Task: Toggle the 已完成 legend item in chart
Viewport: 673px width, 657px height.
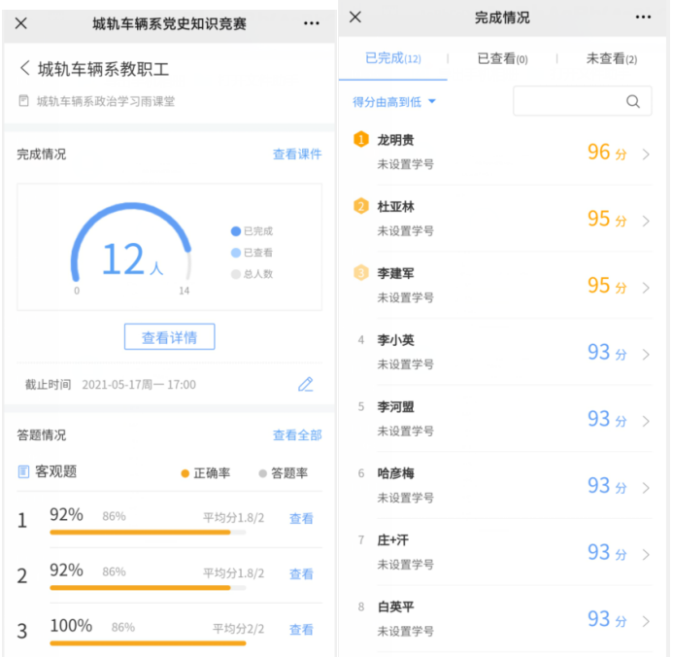Action: (252, 231)
